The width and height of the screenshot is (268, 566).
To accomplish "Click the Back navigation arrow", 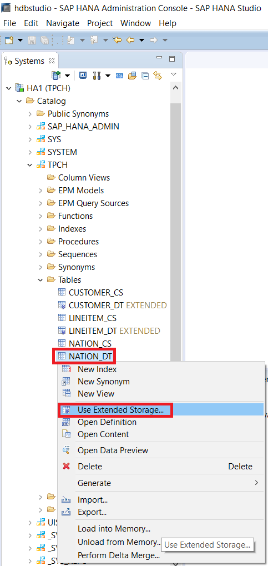I will pyautogui.click(x=130, y=40).
